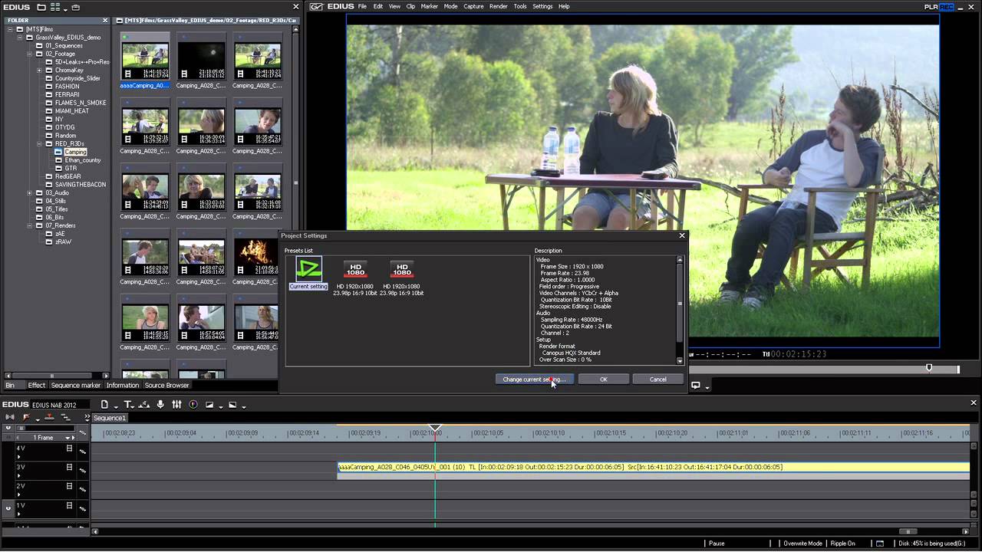Toggle sync-lock icon on track 3V
The height and width of the screenshot is (552, 982).
[83, 471]
